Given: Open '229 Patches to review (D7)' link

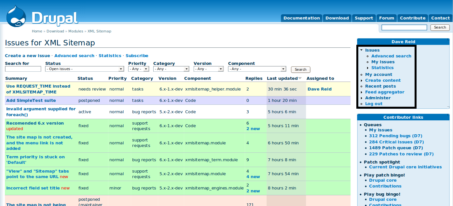Looking at the screenshot, I should [x=401, y=154].
